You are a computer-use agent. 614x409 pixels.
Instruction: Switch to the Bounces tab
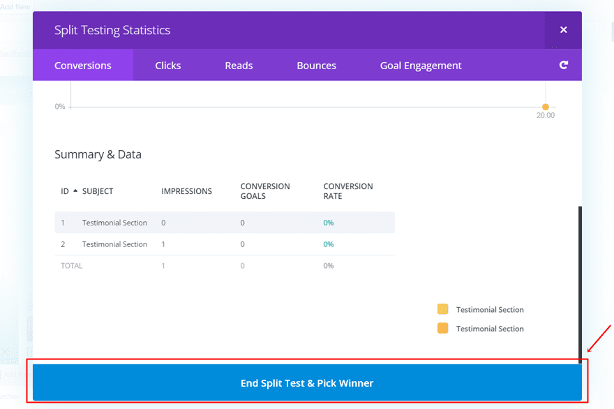316,66
